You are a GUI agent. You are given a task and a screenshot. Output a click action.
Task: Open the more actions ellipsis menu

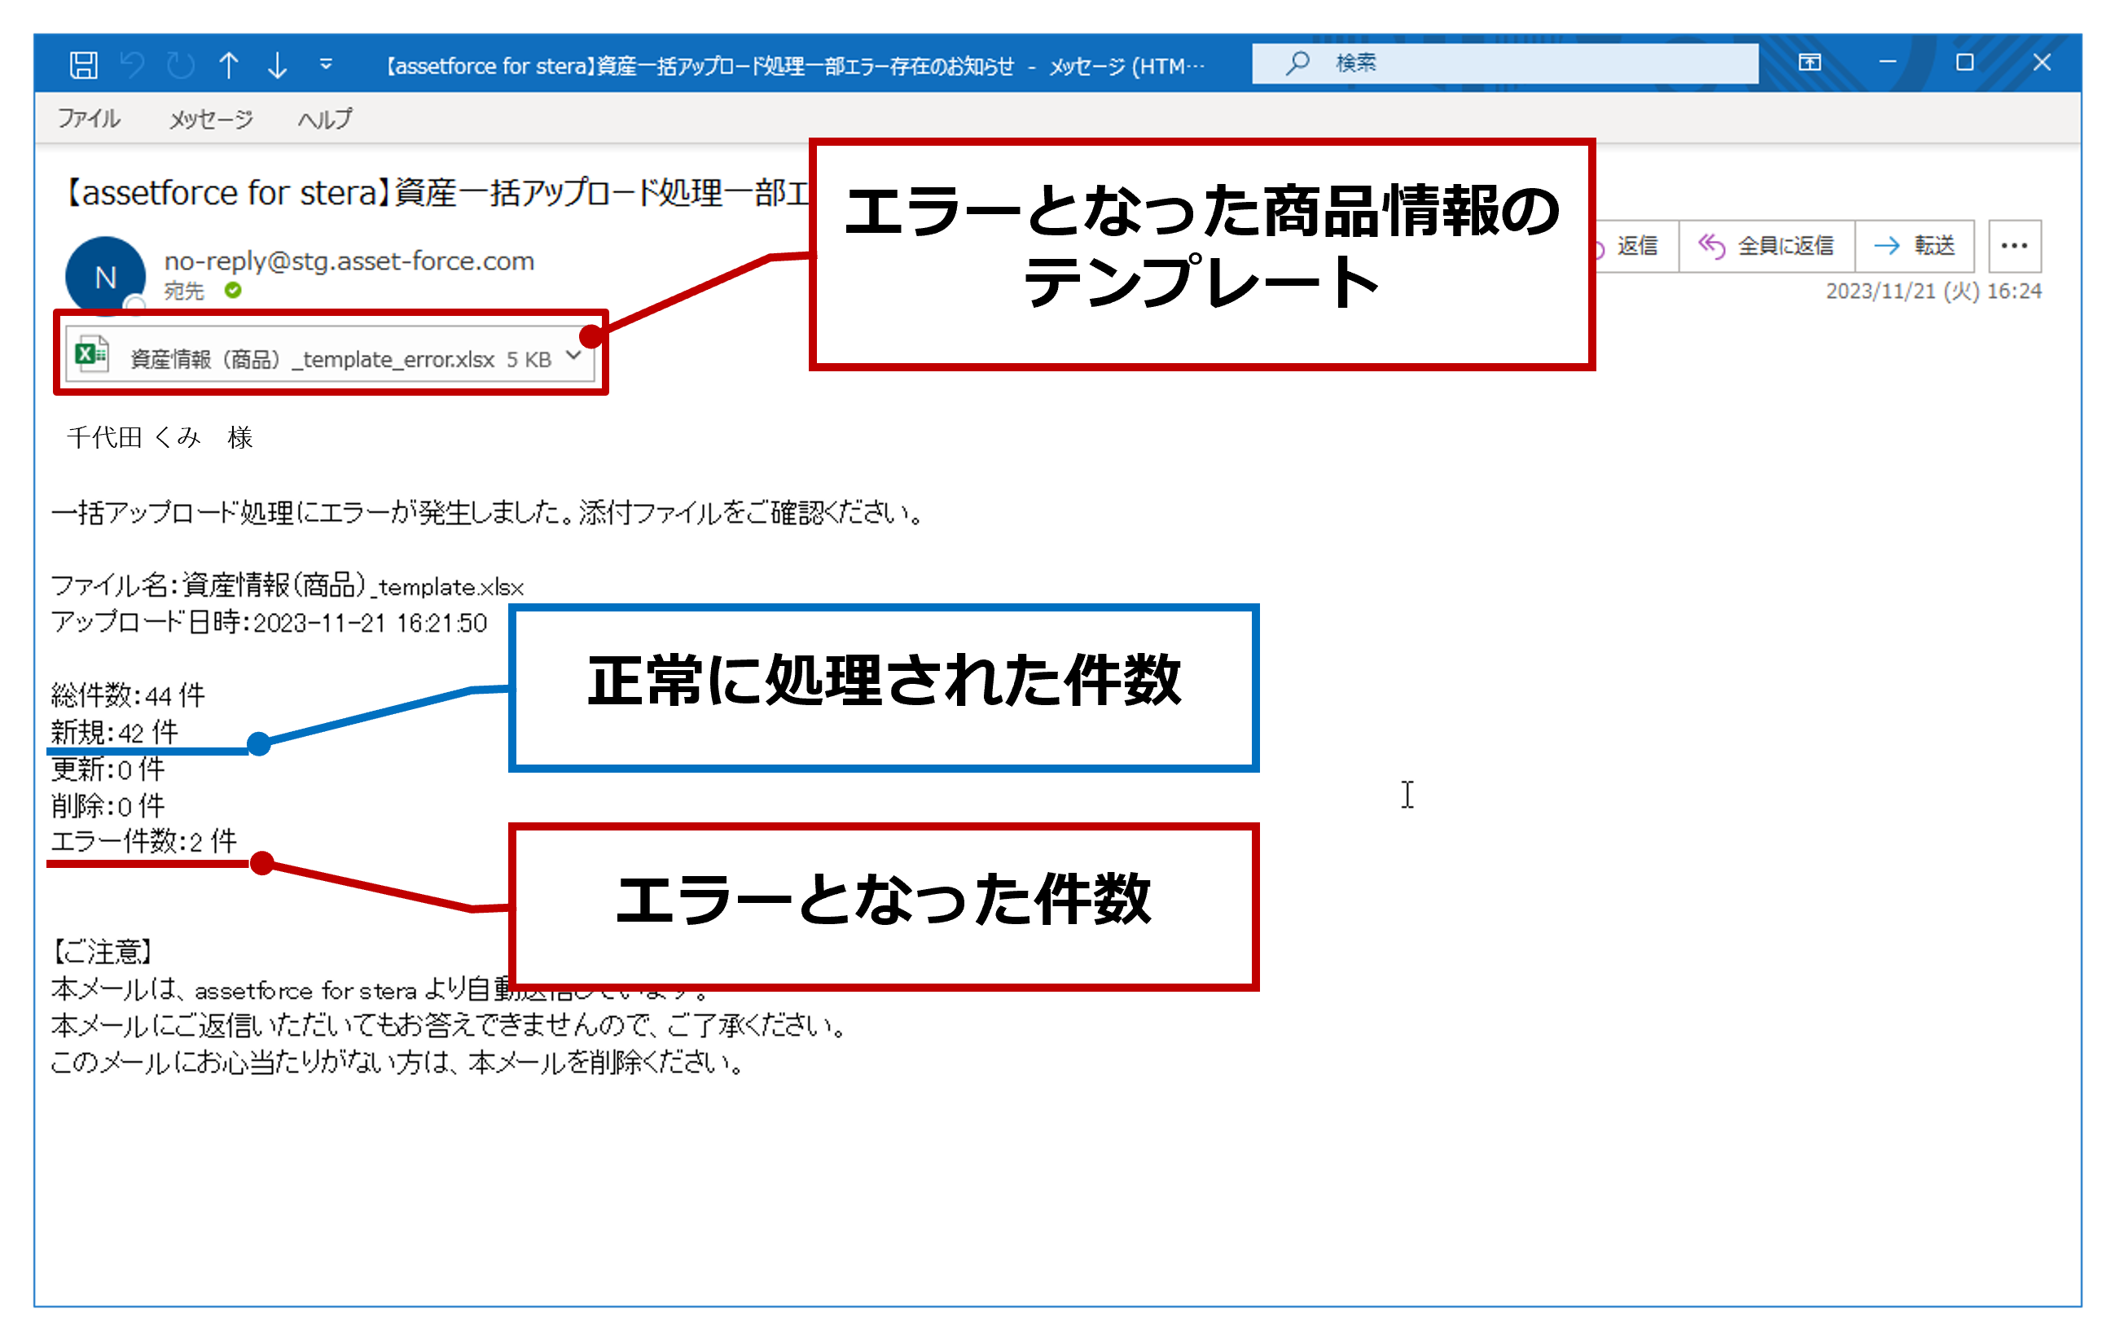click(x=2014, y=246)
